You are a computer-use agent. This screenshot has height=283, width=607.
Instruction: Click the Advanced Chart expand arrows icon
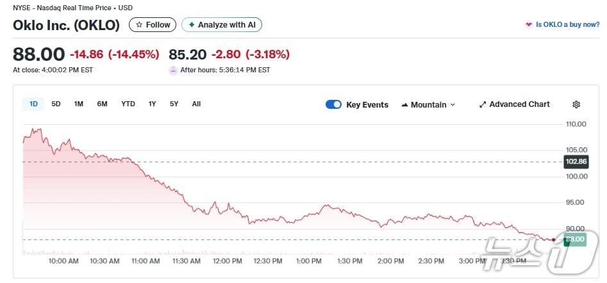pyautogui.click(x=483, y=104)
